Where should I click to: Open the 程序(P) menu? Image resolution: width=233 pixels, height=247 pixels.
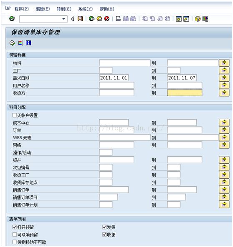click(22, 9)
